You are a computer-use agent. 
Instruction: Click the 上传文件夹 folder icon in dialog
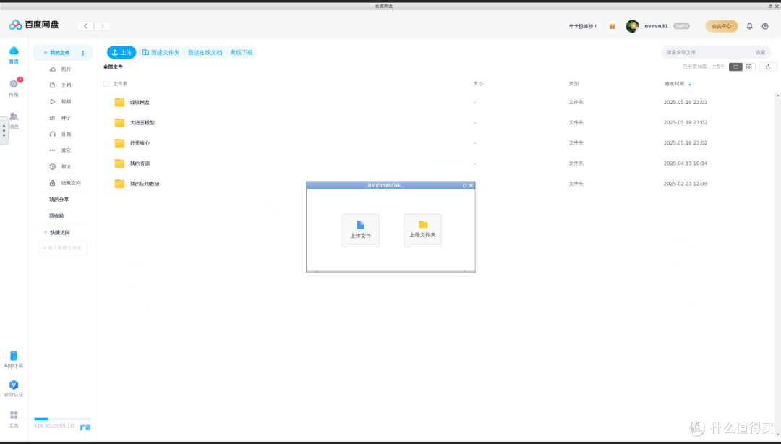click(x=423, y=224)
